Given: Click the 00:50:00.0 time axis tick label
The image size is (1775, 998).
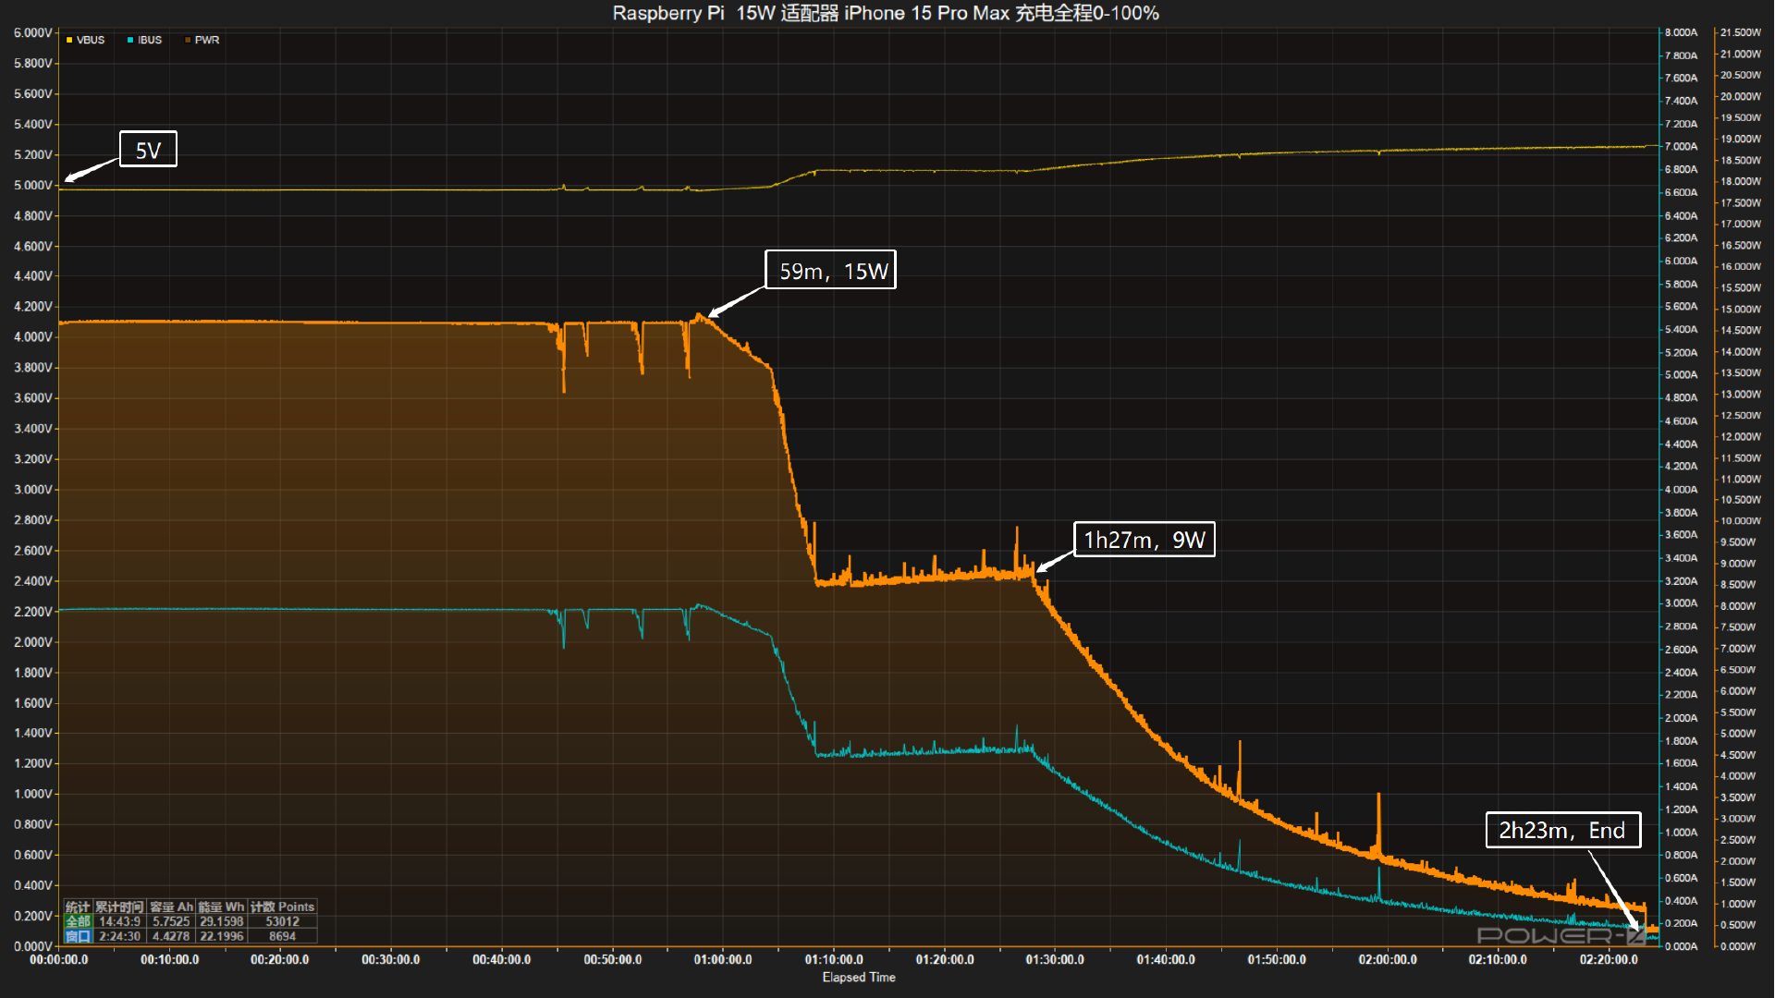Looking at the screenshot, I should click(612, 960).
